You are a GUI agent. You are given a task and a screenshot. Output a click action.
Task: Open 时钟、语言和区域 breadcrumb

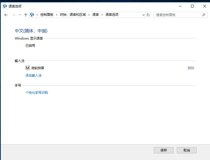(x=73, y=15)
